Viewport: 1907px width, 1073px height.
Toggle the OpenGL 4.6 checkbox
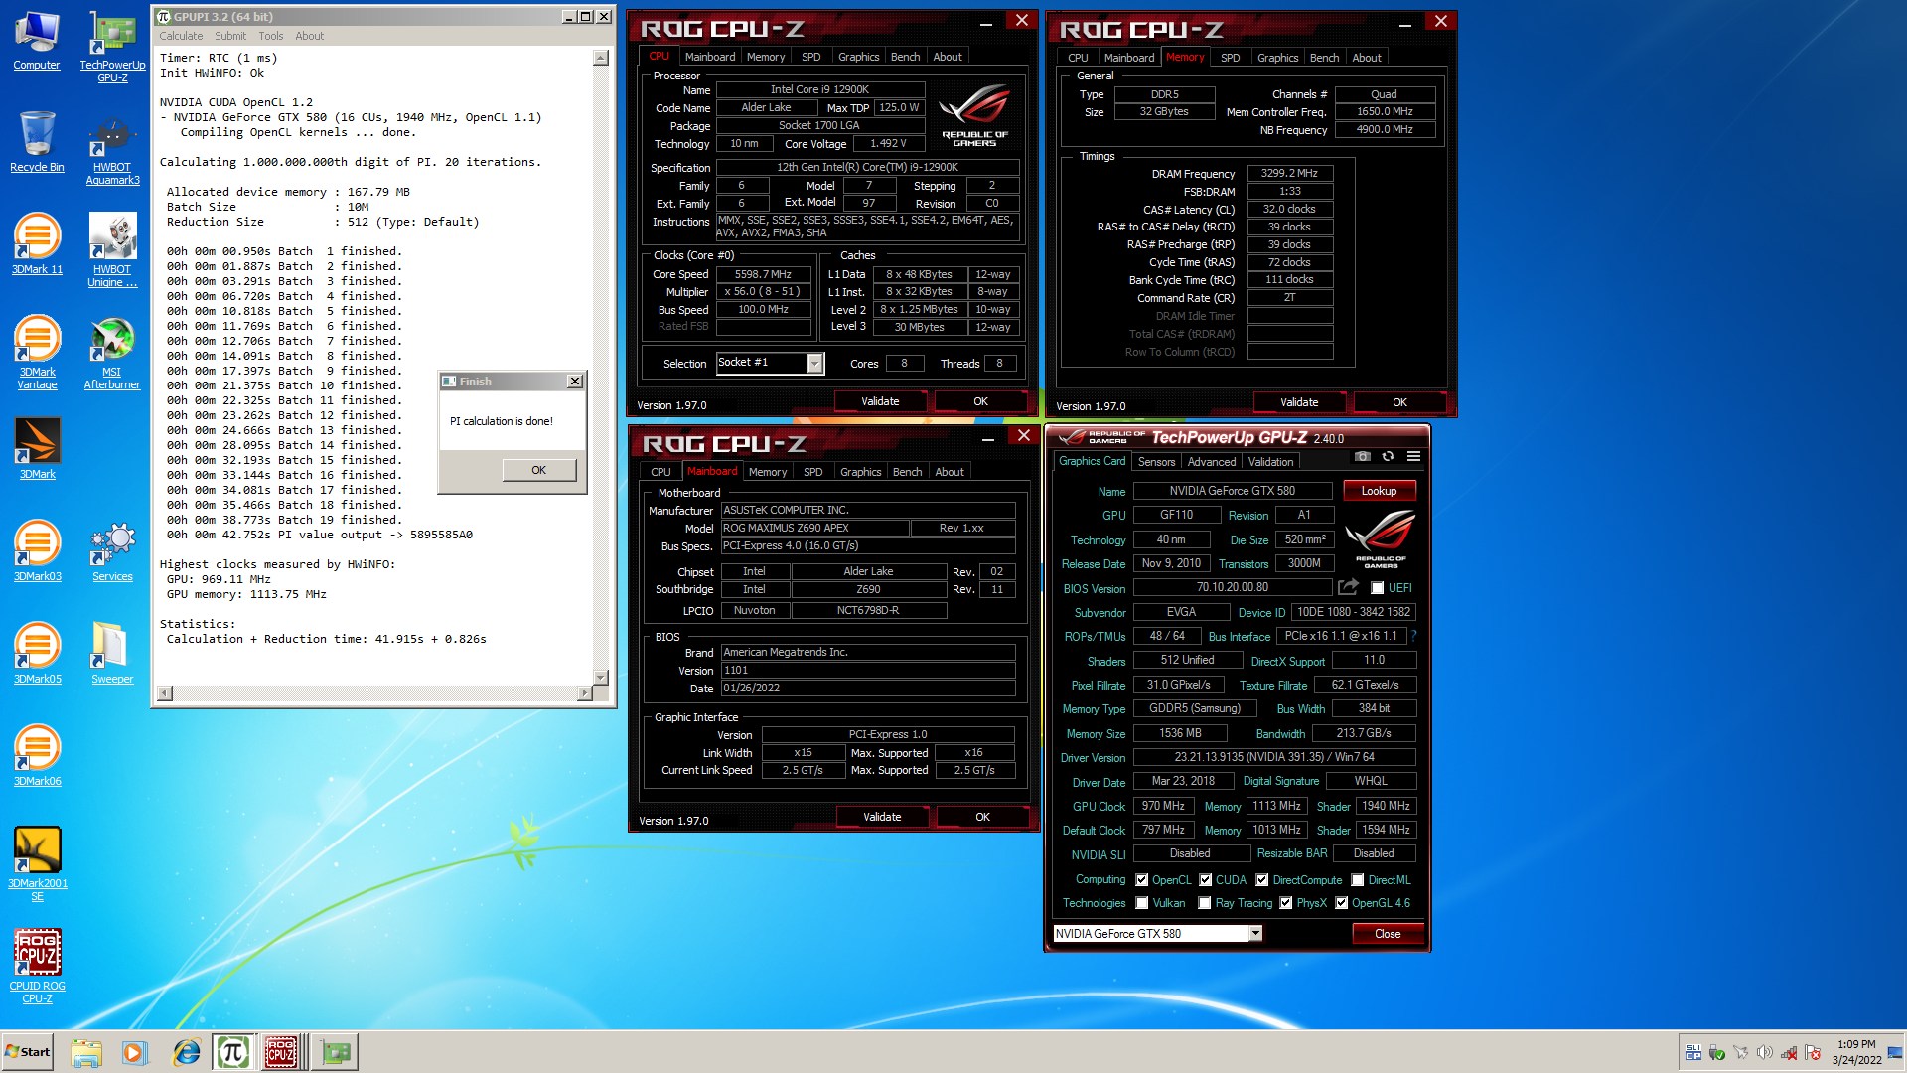tap(1341, 903)
